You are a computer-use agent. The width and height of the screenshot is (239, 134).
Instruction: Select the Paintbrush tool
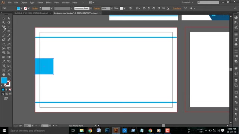pos(3,36)
